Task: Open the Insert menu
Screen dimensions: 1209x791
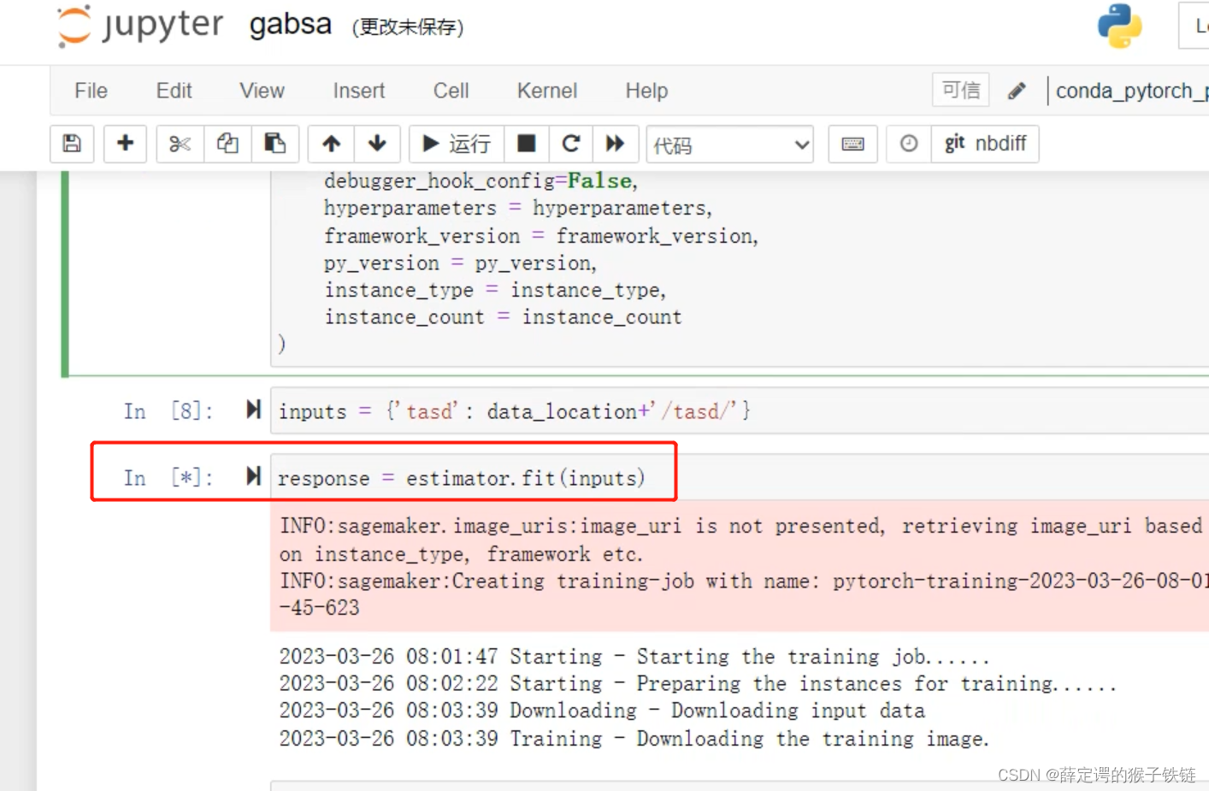Action: tap(359, 91)
